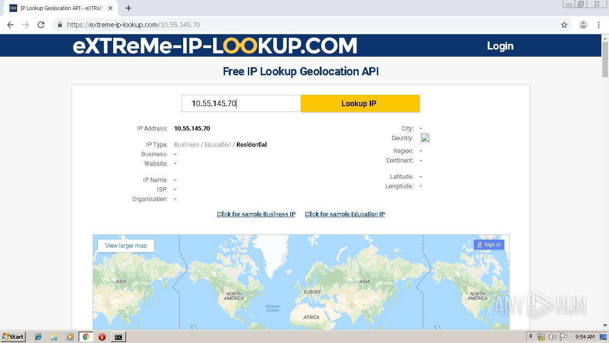
Task: Switch to Chrome in taskbar
Action: point(86,337)
